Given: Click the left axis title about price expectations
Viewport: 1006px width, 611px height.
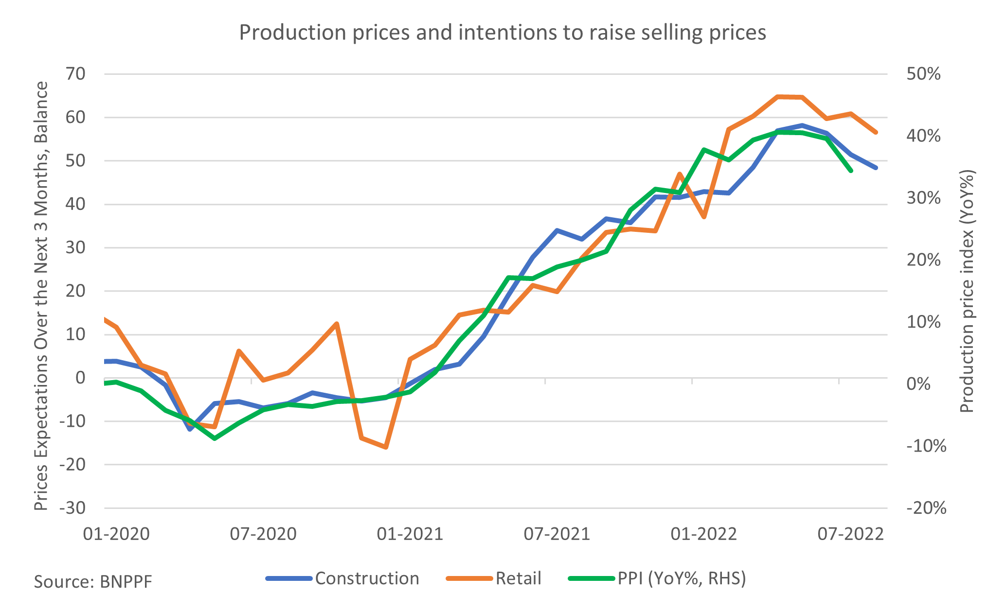Looking at the screenshot, I should pos(41,296).
